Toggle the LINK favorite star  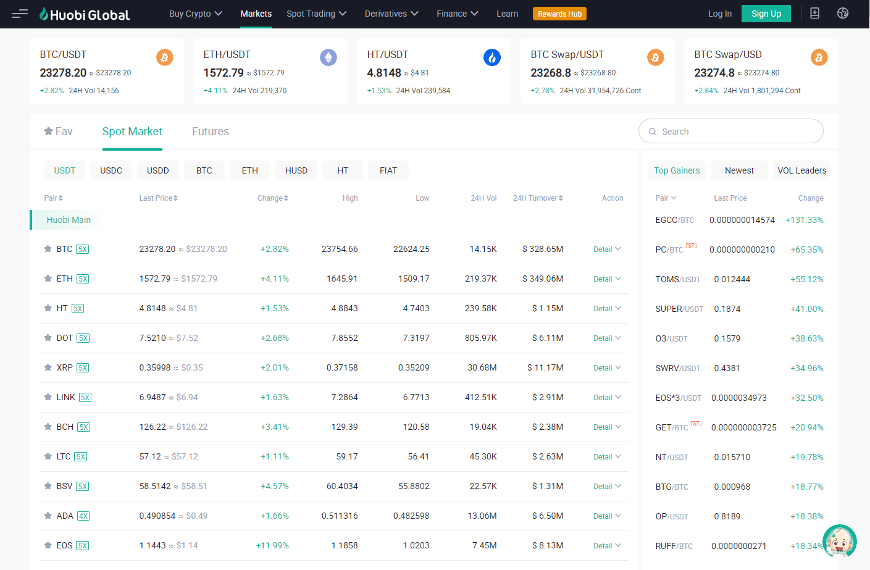[48, 397]
